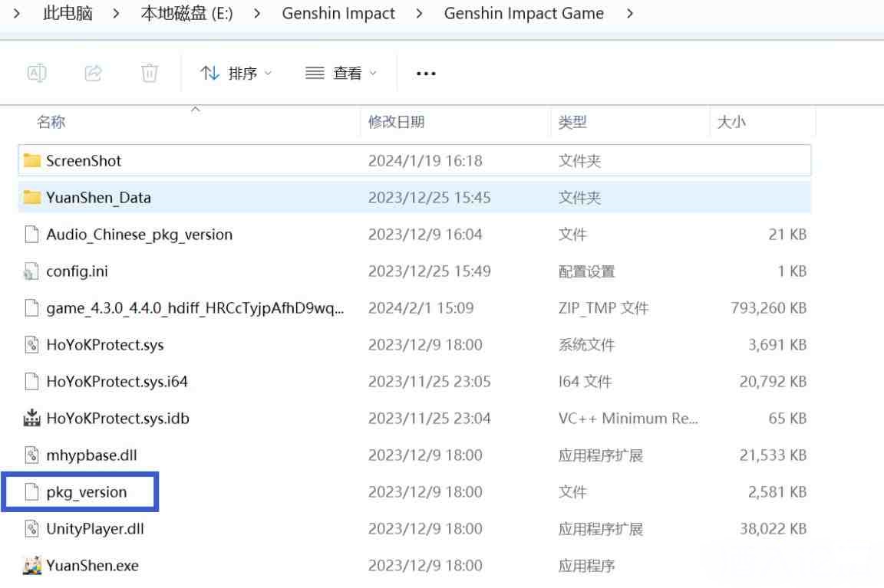
Task: Expand the chevron after Genshin Impact Game
Action: click(630, 13)
